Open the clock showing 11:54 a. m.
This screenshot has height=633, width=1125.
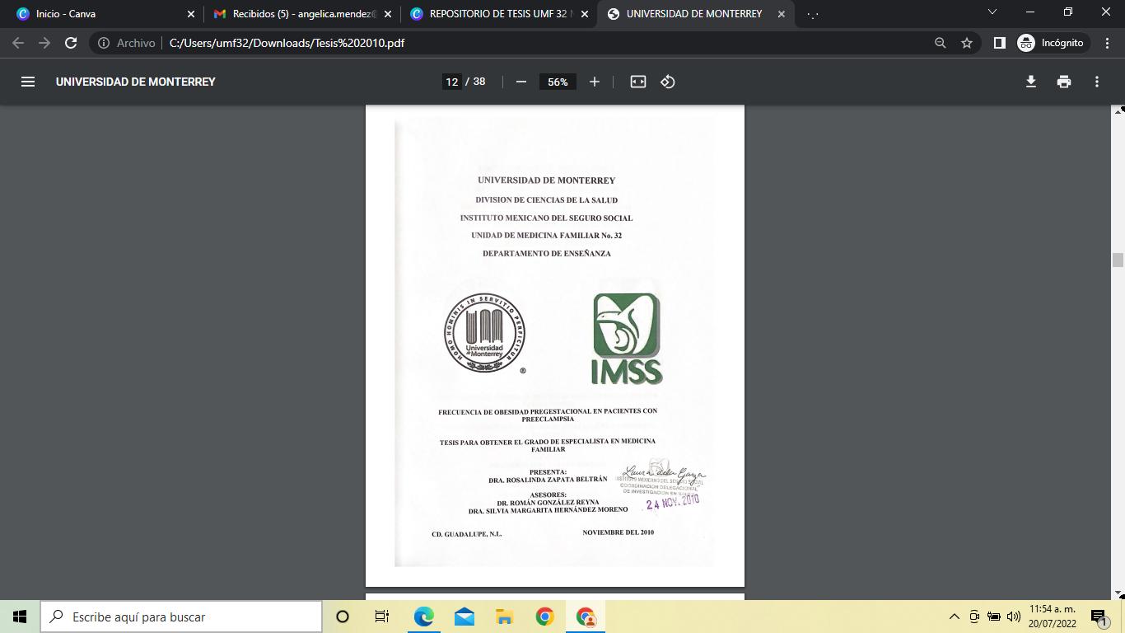pos(1053,617)
